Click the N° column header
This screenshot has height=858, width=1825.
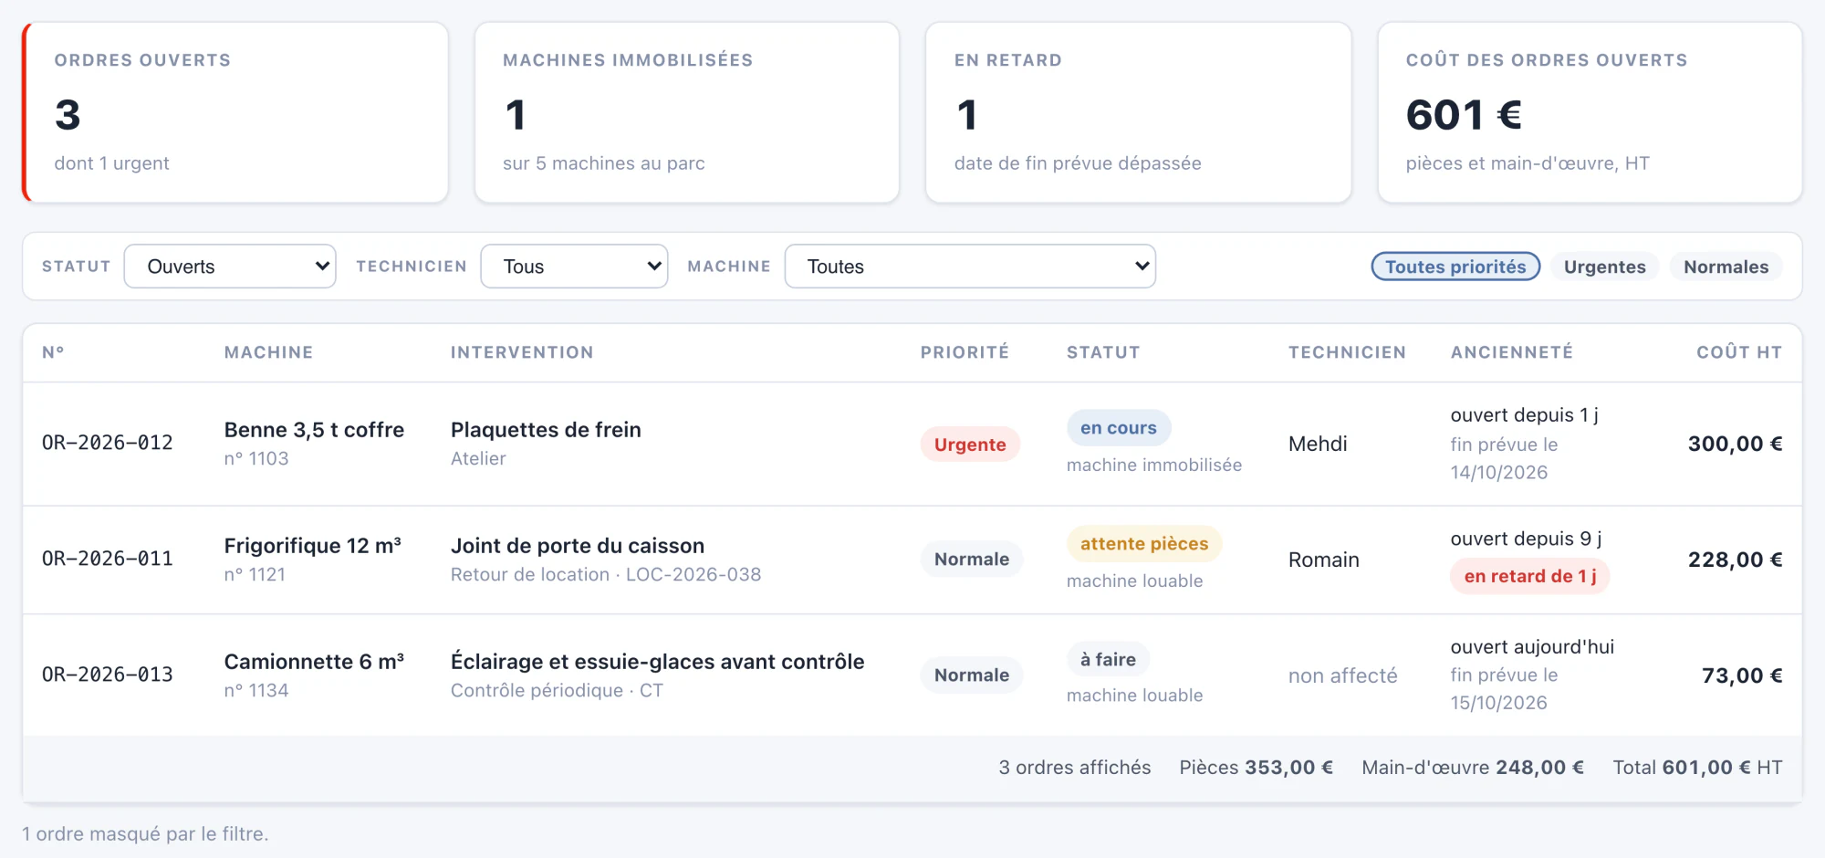tap(53, 352)
